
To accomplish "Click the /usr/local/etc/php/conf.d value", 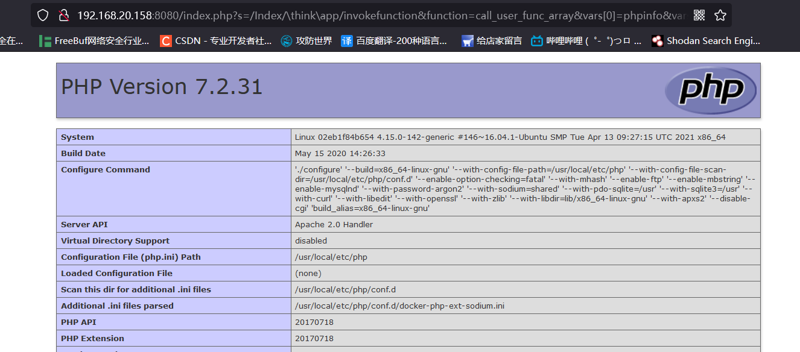I will point(345,289).
